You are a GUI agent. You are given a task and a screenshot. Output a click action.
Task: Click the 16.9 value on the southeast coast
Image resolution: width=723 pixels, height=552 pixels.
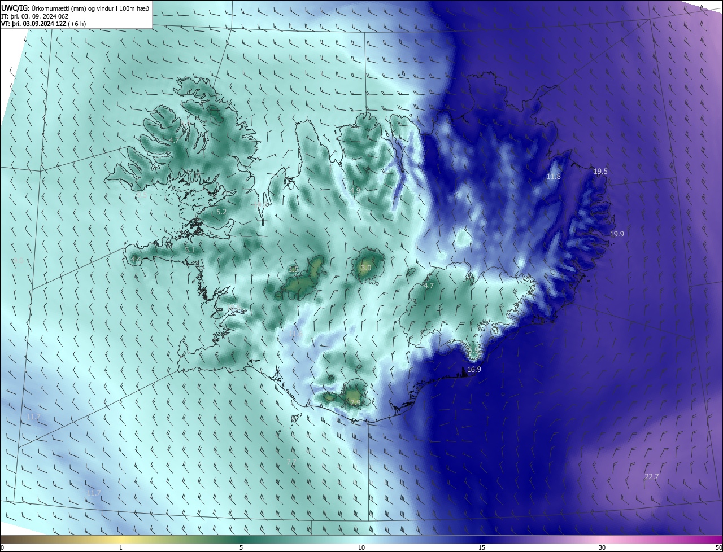click(x=474, y=370)
